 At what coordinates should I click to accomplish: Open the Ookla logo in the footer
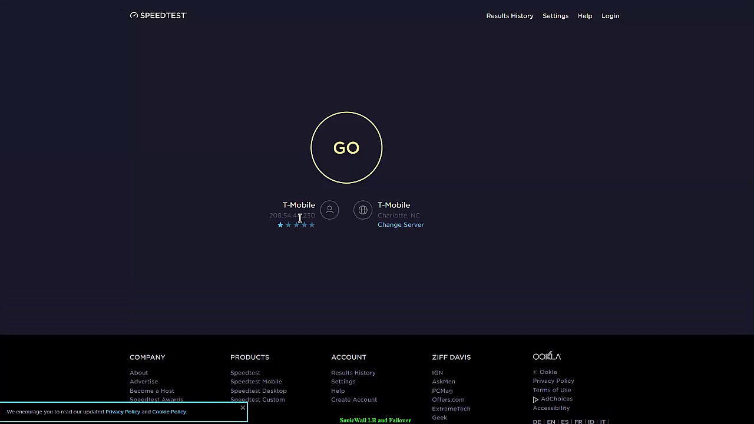coord(547,356)
